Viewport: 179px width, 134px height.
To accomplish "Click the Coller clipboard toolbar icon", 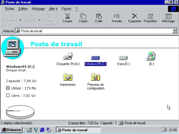I will pos(99,16).
